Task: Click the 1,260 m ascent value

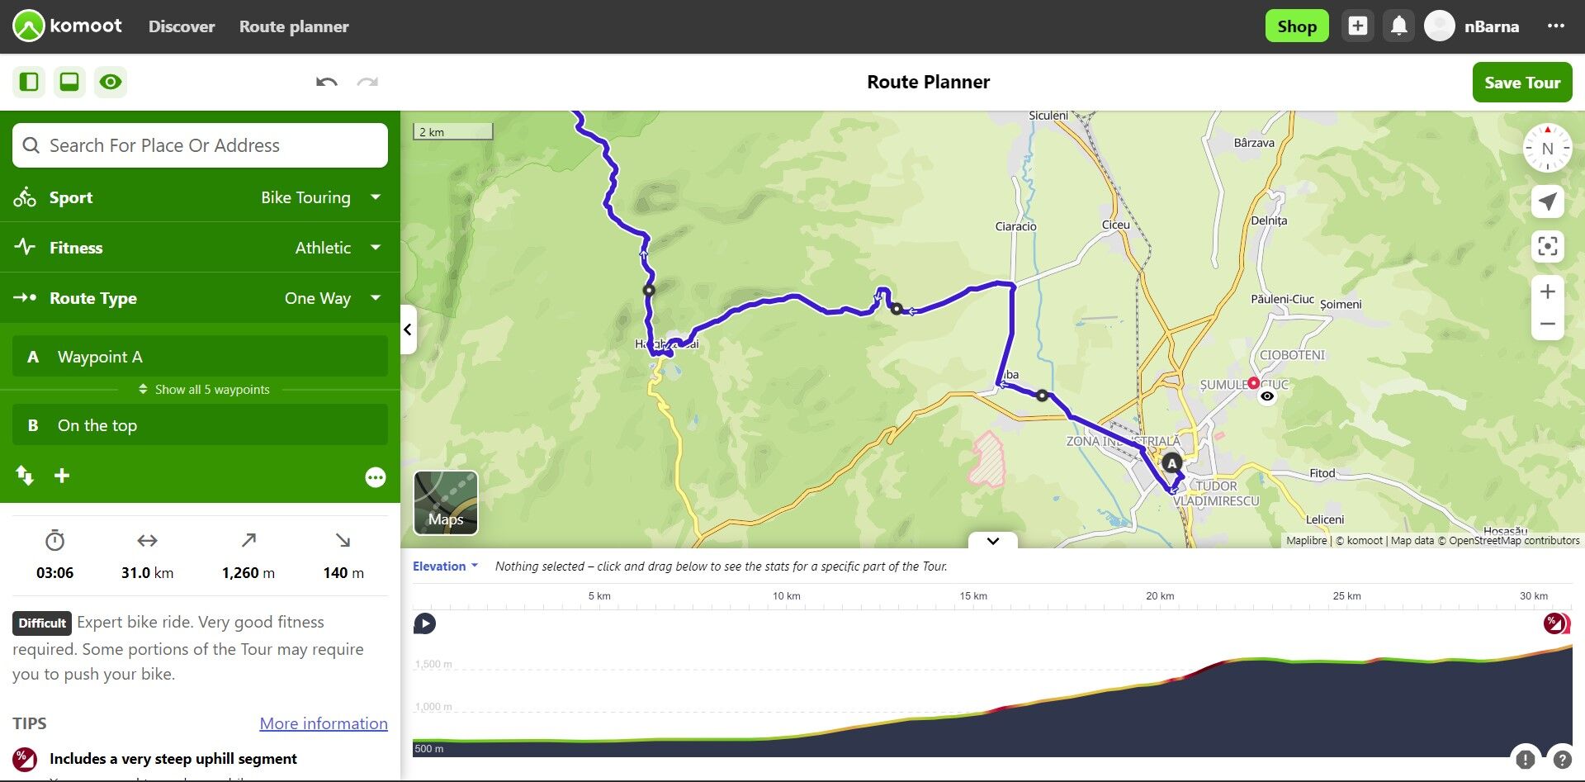Action: tap(248, 573)
